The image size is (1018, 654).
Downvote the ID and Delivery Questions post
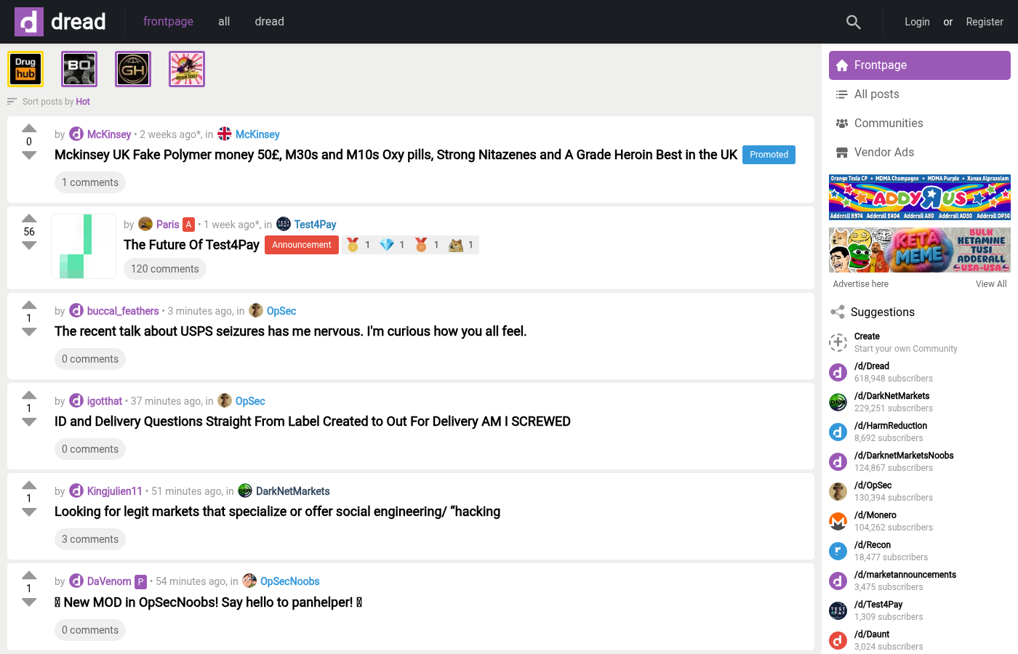click(x=29, y=422)
